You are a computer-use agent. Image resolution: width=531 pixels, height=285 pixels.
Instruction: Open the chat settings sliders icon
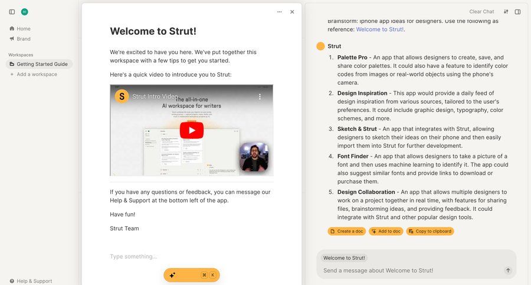tap(506, 12)
